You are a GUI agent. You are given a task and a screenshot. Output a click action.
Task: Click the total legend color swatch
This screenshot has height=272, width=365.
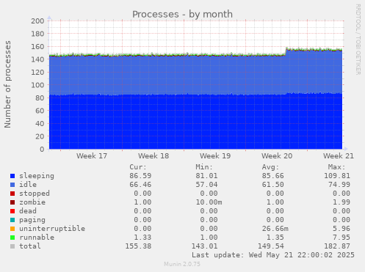point(12,246)
